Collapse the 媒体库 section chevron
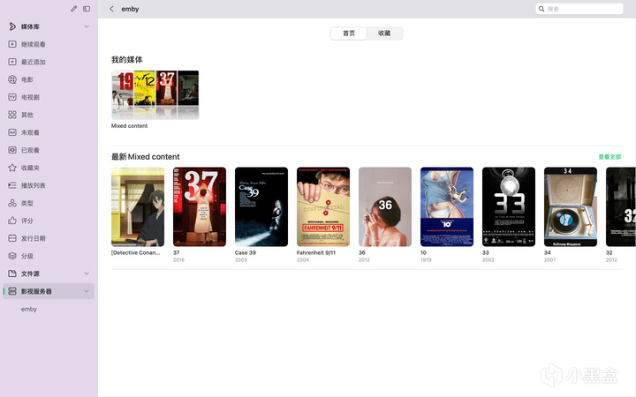Viewport: 636px width, 397px height. (x=87, y=26)
